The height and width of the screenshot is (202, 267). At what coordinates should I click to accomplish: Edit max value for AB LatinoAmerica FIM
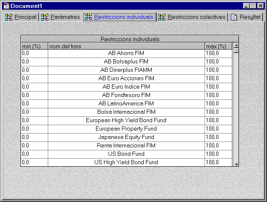click(218, 104)
